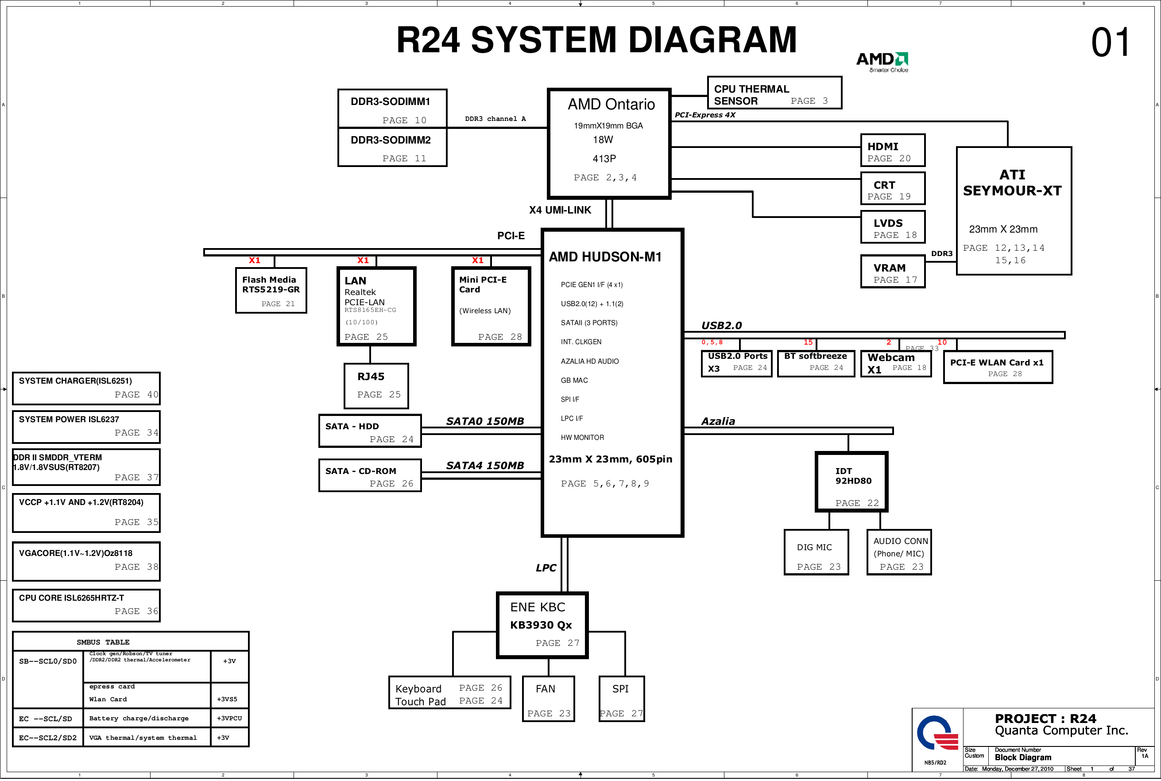Click the PROJECT : R24 title block text

1045,718
